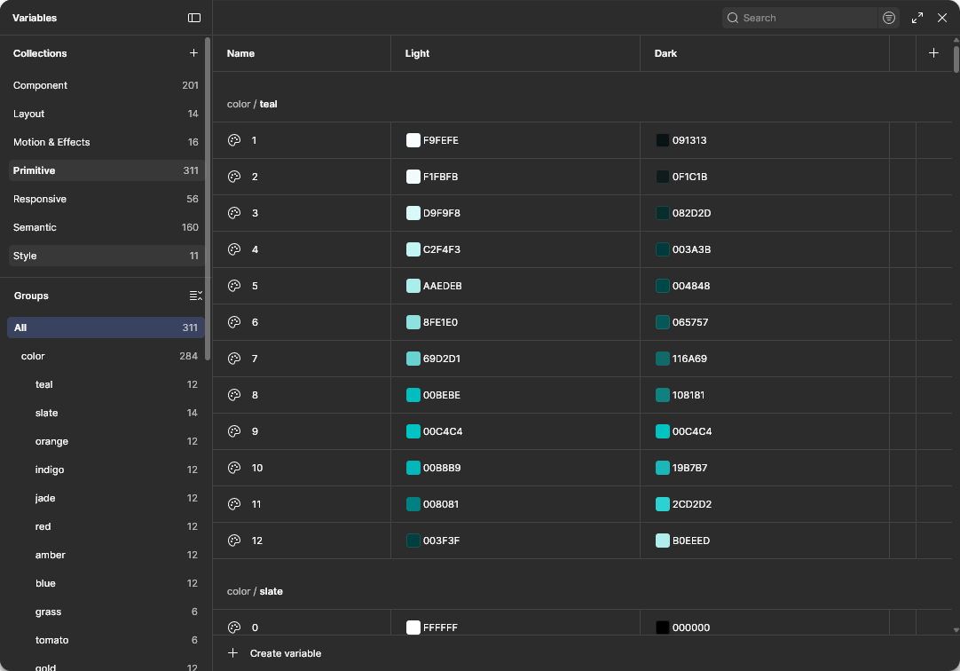Open Light swatch F9FEFE for teal 1

click(x=413, y=140)
